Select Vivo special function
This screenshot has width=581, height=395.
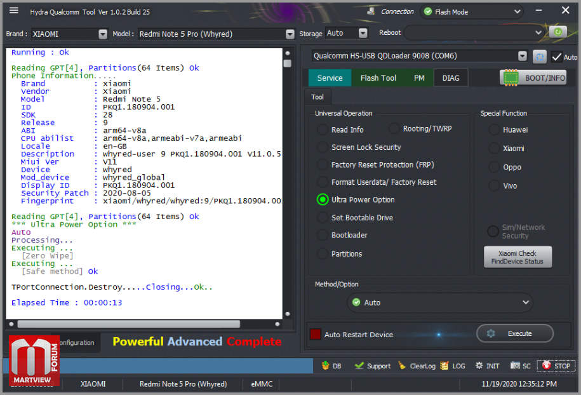point(494,185)
